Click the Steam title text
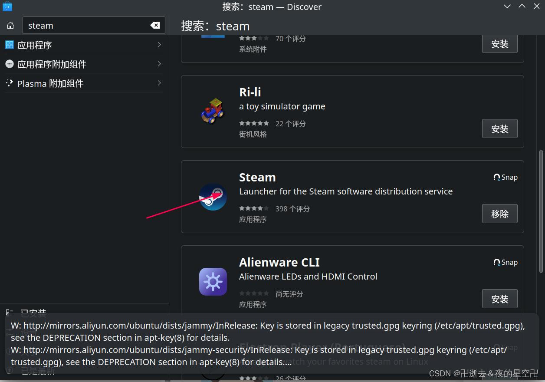This screenshot has width=545, height=382. coord(257,177)
